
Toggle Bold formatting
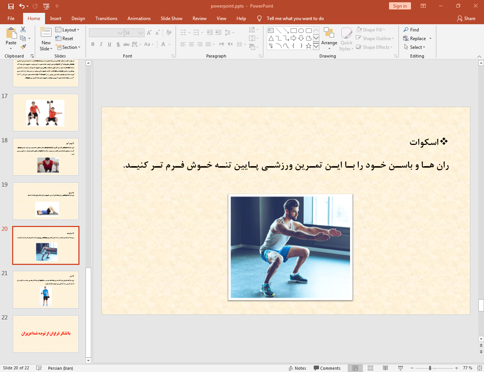point(93,44)
